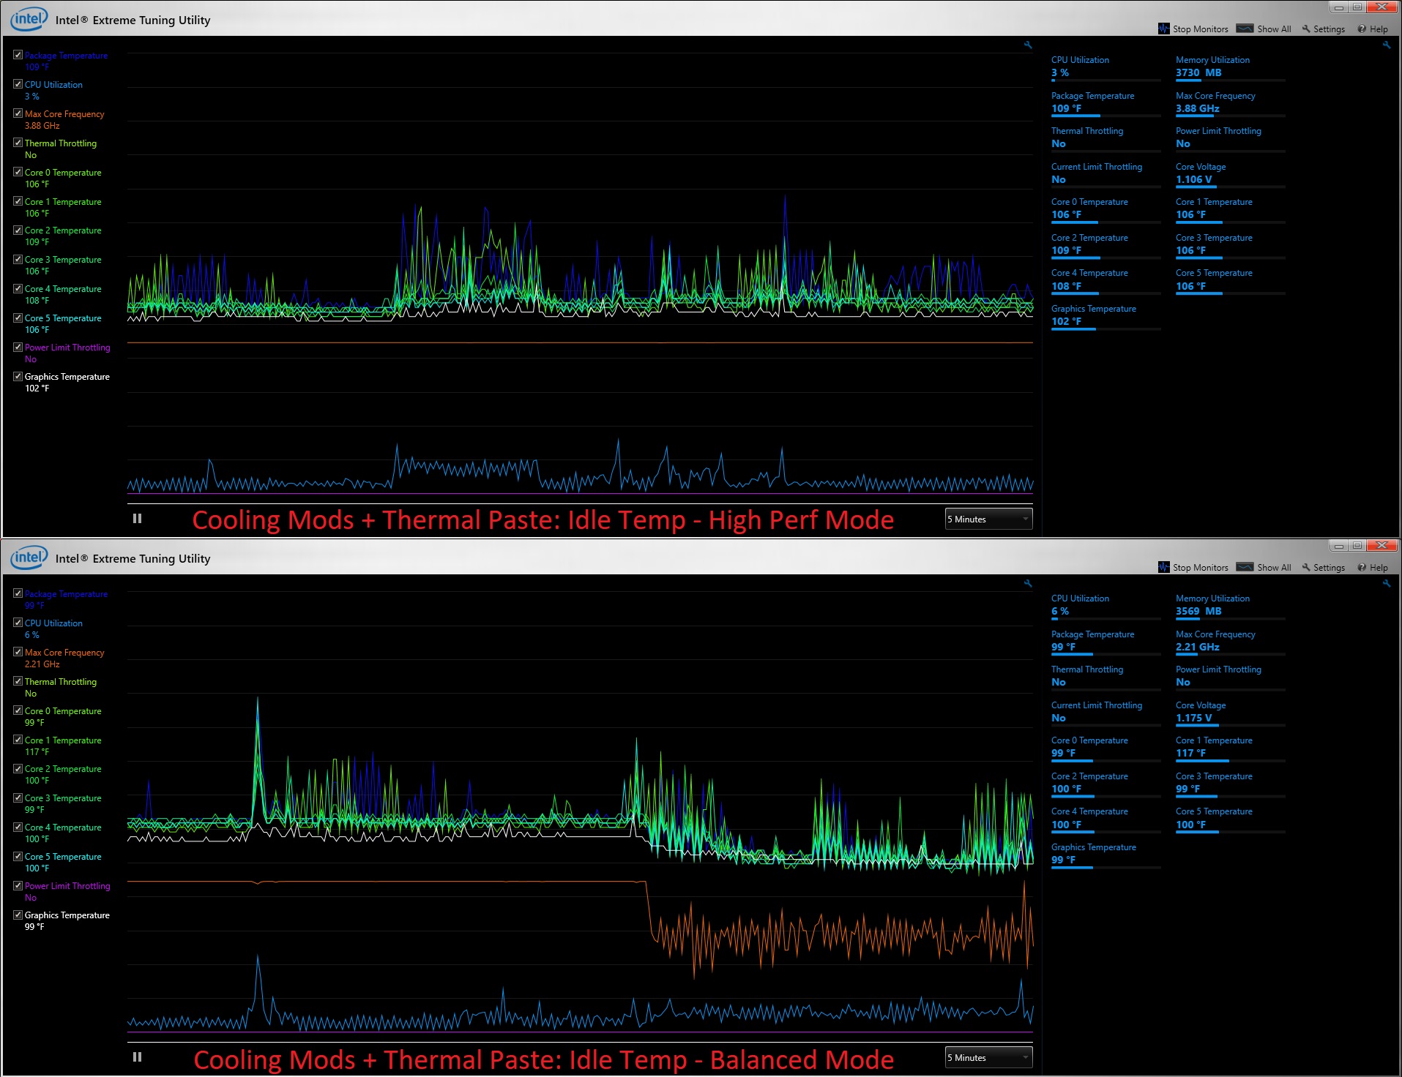
Task: Click Stop Monitors in the top window
Action: point(1193,29)
